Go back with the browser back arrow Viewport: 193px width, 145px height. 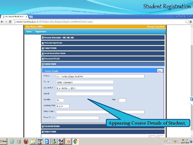[2, 22]
